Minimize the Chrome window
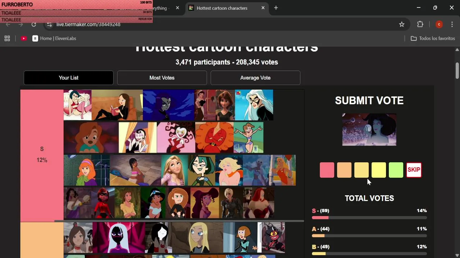The image size is (460, 258). tap(419, 8)
